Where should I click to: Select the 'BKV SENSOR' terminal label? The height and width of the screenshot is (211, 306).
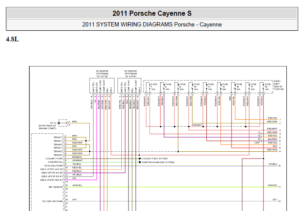pyautogui.click(x=56, y=187)
